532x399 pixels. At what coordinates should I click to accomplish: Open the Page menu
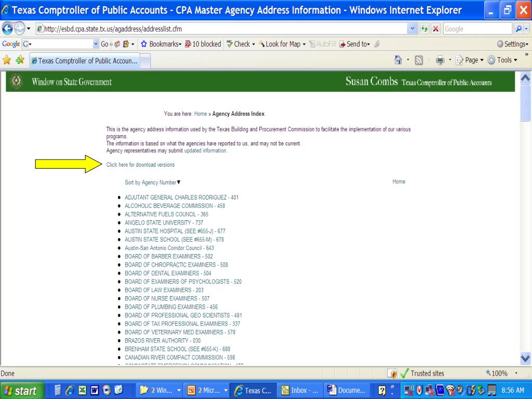click(470, 60)
